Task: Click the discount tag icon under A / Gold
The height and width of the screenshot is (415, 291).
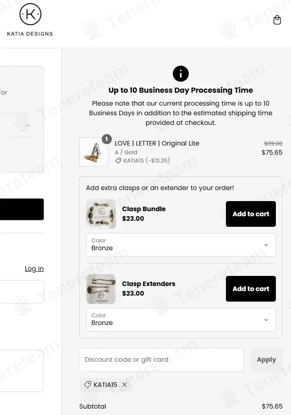Action: pos(118,161)
